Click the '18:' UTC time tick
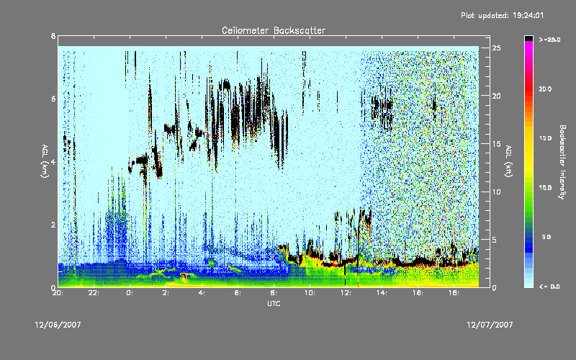Image resolution: width=576 pixels, height=360 pixels. (x=454, y=293)
